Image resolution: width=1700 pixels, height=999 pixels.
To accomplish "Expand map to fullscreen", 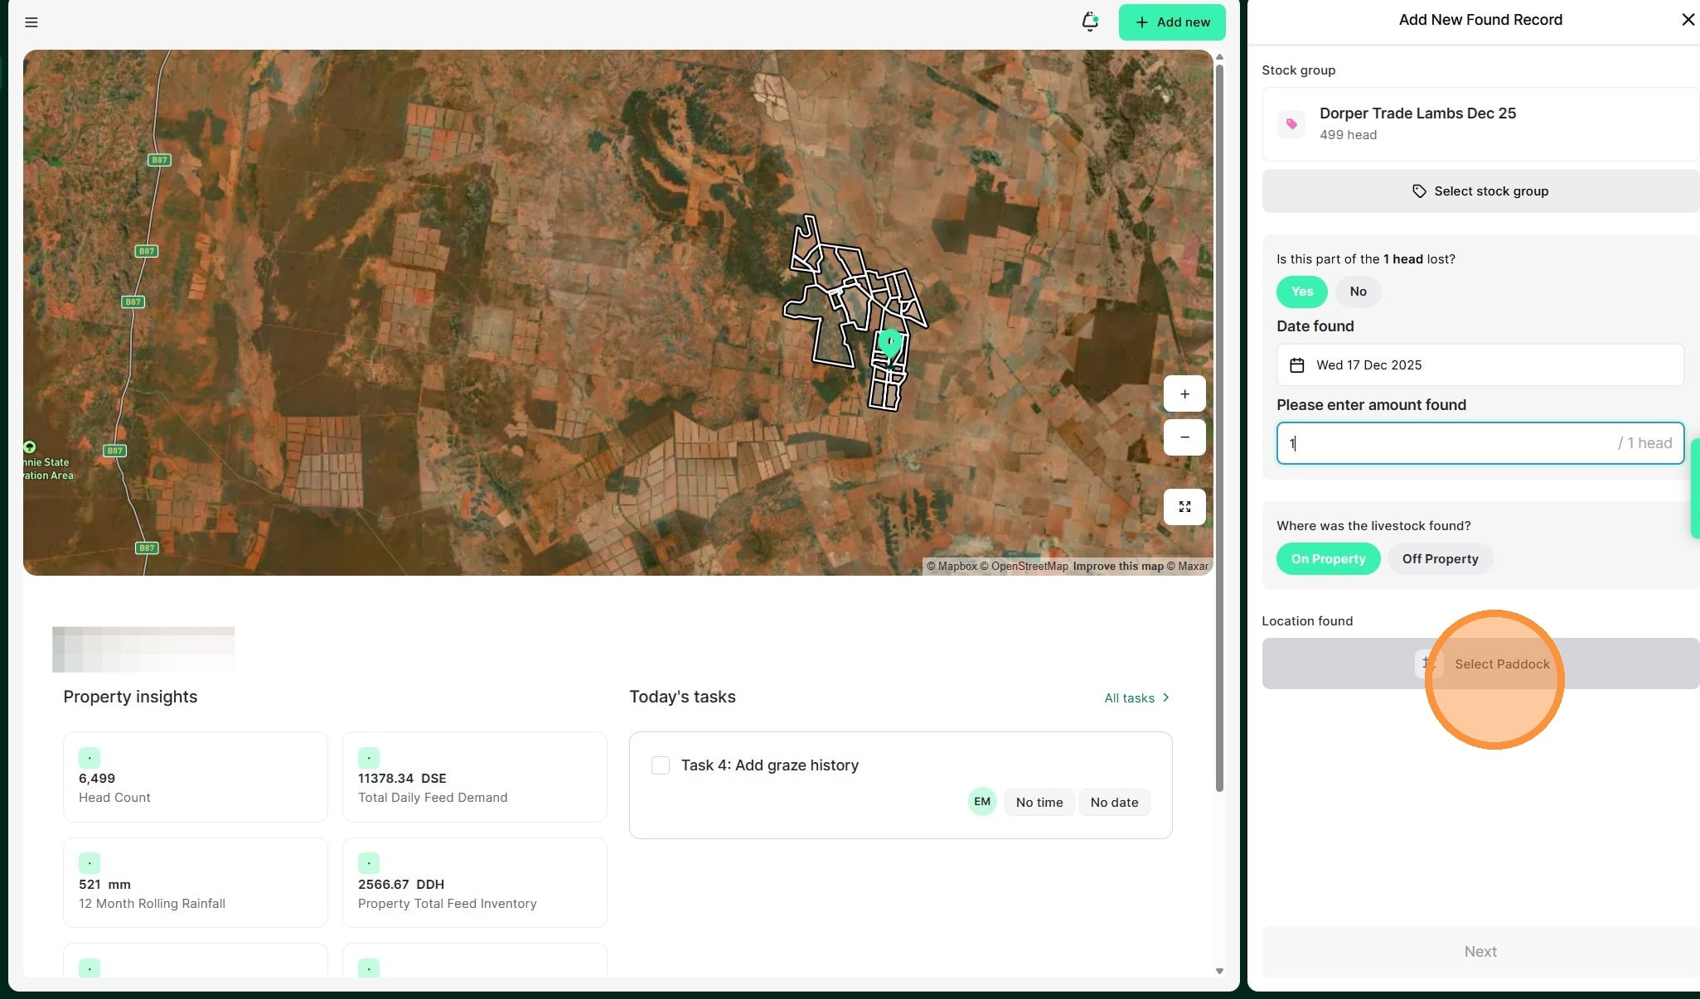I will 1184,507.
